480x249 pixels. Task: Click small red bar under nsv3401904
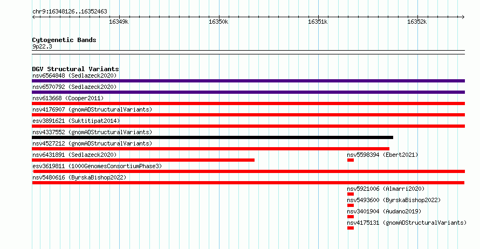tap(351, 217)
